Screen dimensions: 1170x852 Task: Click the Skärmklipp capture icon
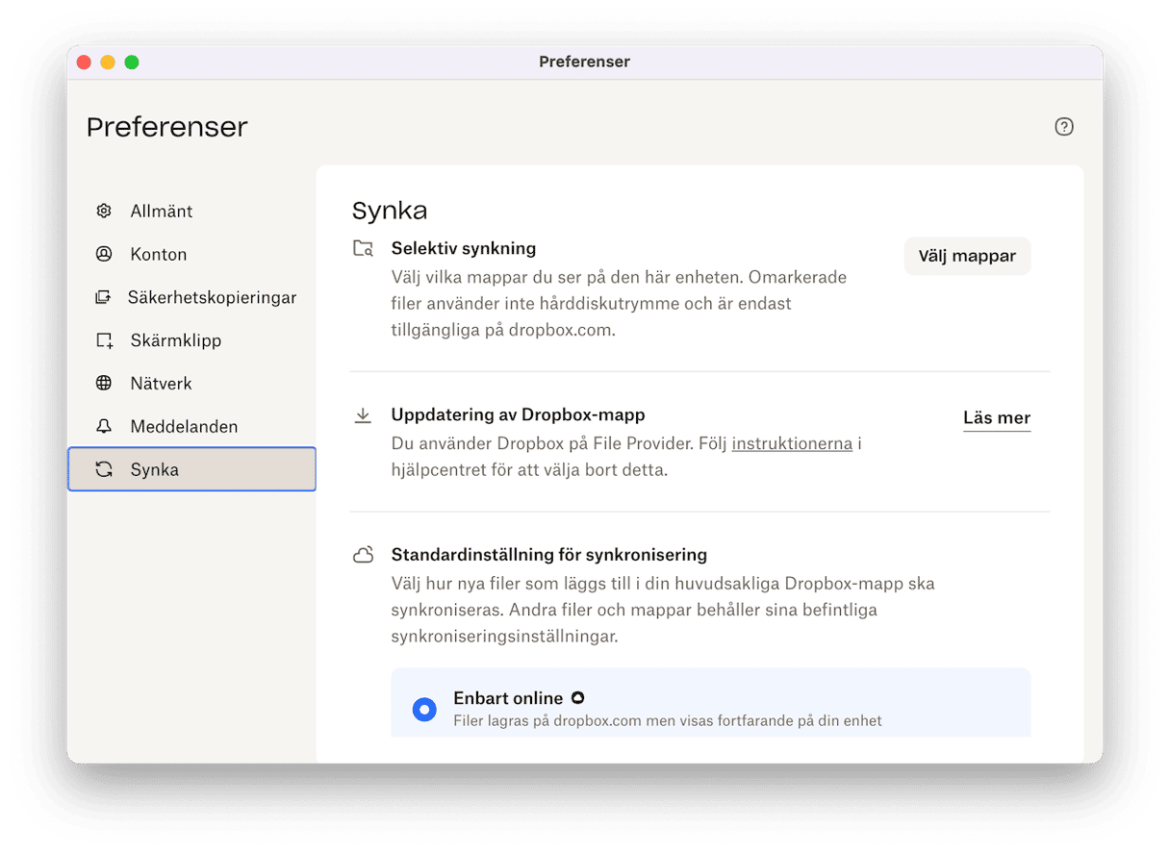click(x=104, y=340)
